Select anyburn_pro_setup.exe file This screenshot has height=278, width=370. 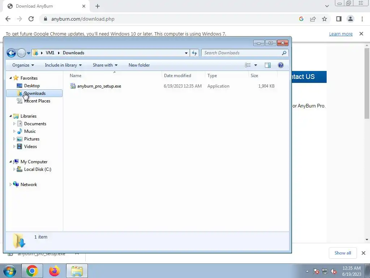(99, 86)
